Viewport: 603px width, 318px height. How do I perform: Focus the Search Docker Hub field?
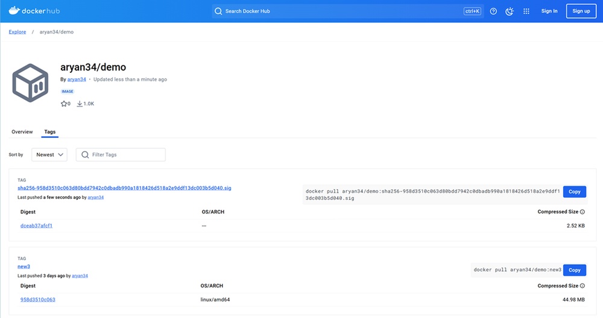coord(348,11)
